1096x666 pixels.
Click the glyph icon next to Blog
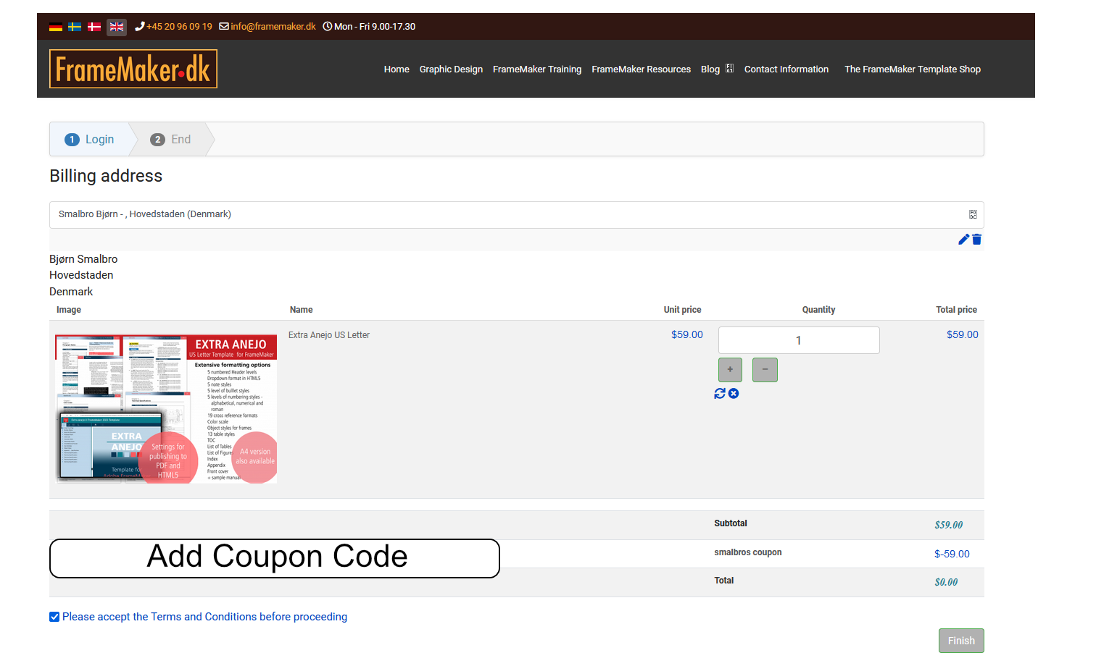730,69
